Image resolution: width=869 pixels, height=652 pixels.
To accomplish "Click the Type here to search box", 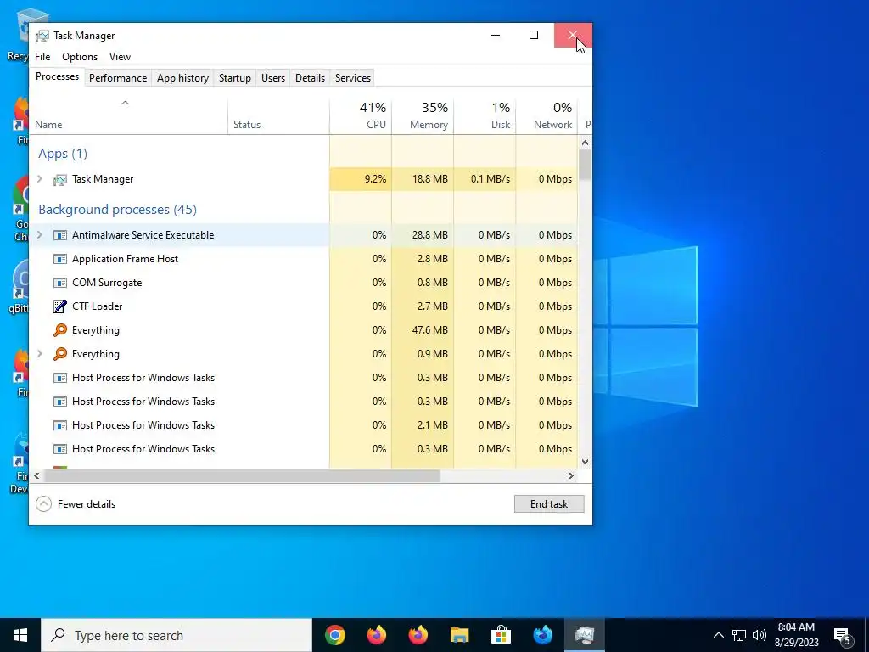I will coord(177,635).
